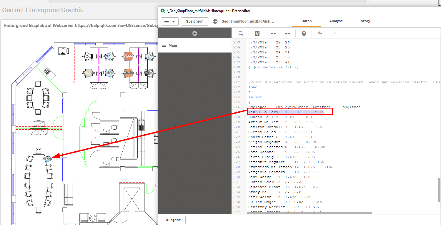Undo the last script change

[320, 33]
